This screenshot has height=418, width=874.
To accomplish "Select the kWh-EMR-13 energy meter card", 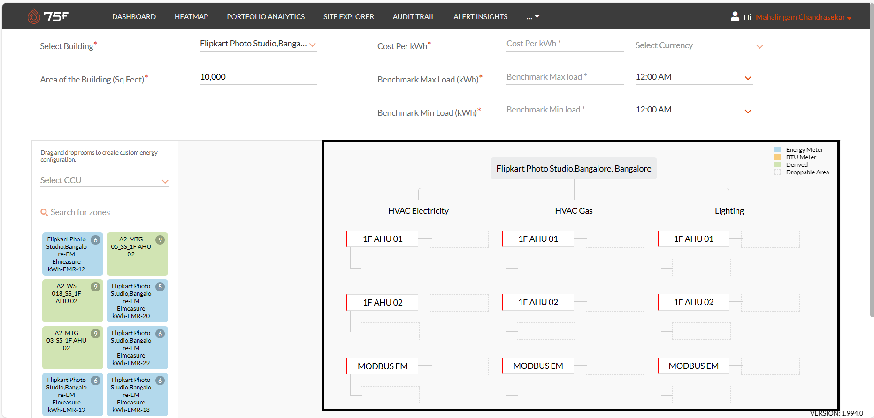I will [73, 395].
